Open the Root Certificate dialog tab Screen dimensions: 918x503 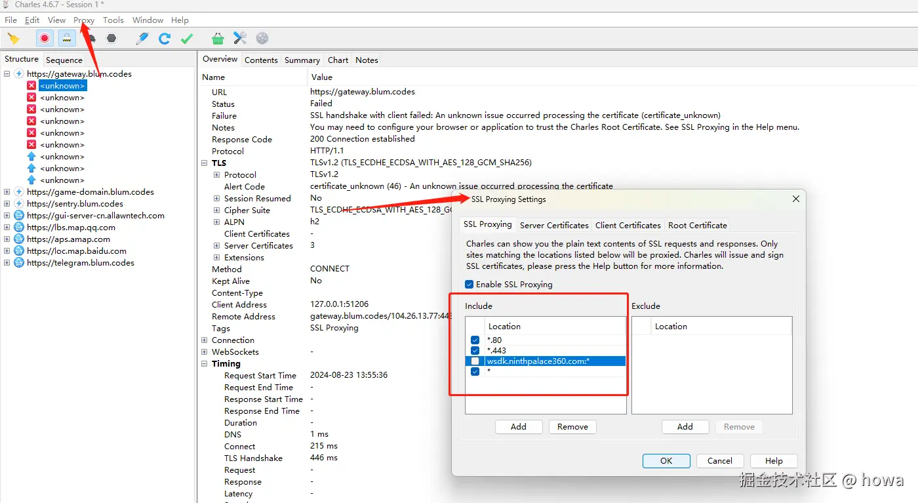coord(698,225)
